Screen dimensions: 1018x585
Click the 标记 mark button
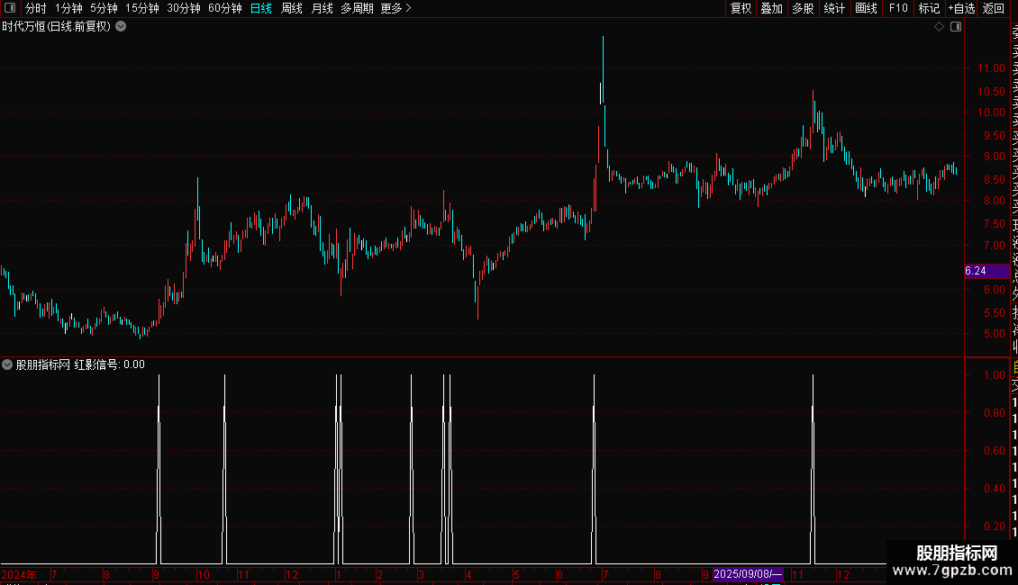(x=929, y=8)
